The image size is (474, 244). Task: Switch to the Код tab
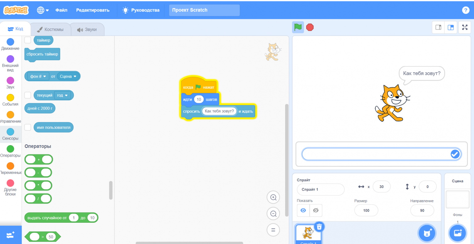click(15, 29)
